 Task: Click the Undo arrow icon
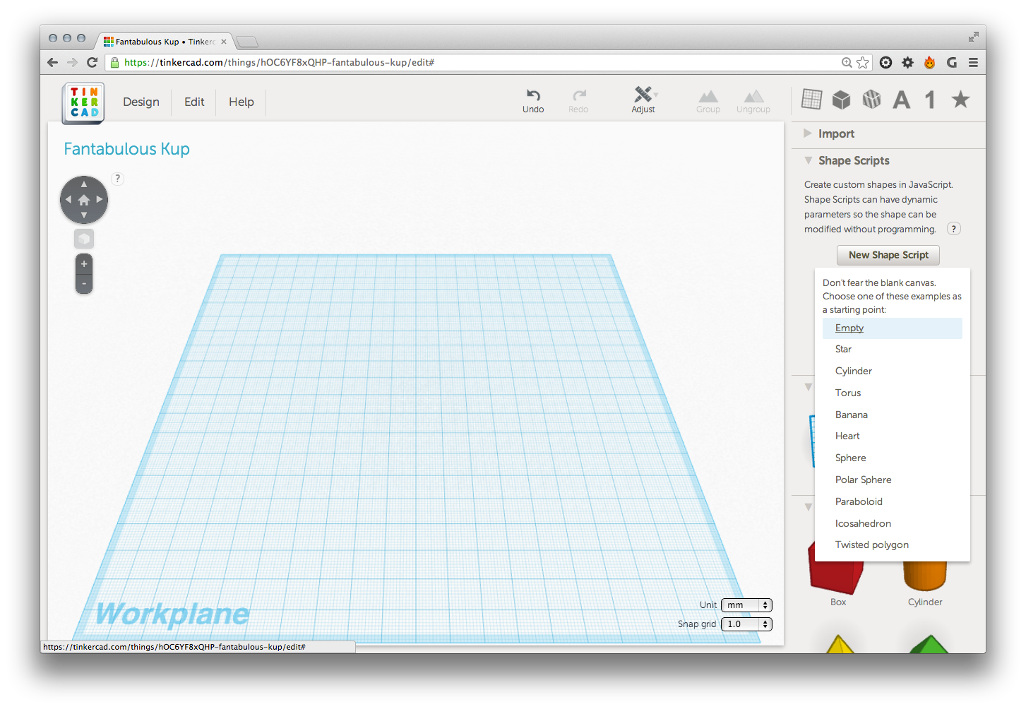point(533,95)
